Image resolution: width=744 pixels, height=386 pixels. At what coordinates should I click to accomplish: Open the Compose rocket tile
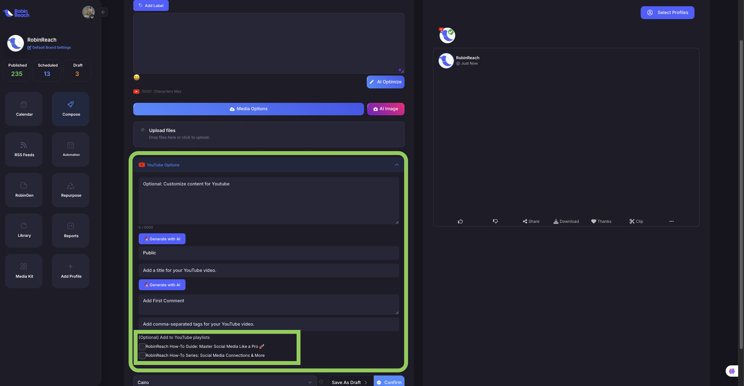point(71,109)
